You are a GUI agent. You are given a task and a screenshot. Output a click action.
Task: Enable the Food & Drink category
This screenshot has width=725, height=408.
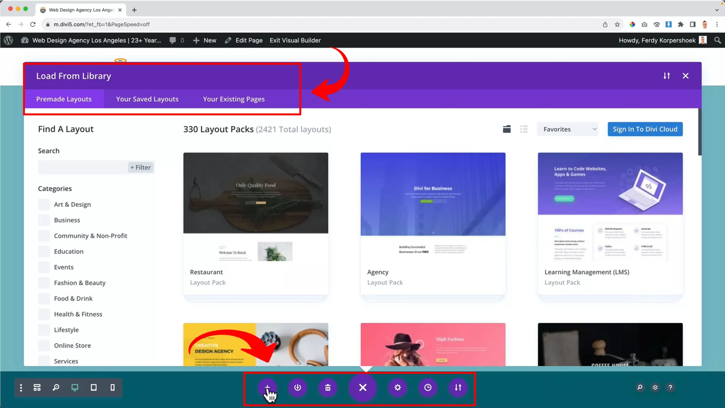coord(44,298)
